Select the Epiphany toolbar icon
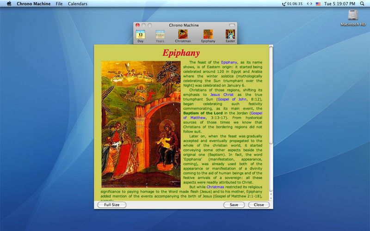This screenshot has height=231, width=370. 208,36
